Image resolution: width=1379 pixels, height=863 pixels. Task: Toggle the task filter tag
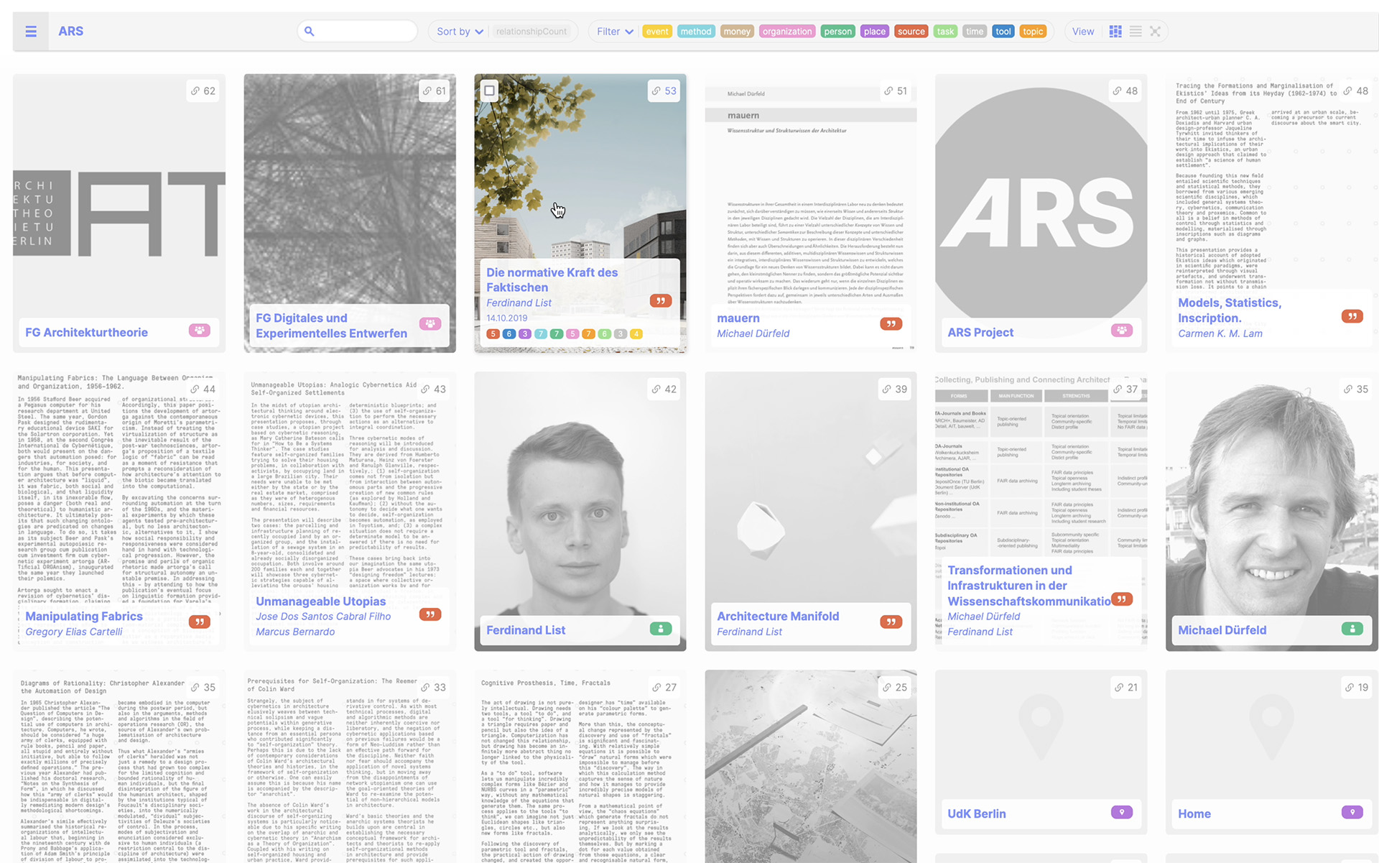(x=945, y=31)
